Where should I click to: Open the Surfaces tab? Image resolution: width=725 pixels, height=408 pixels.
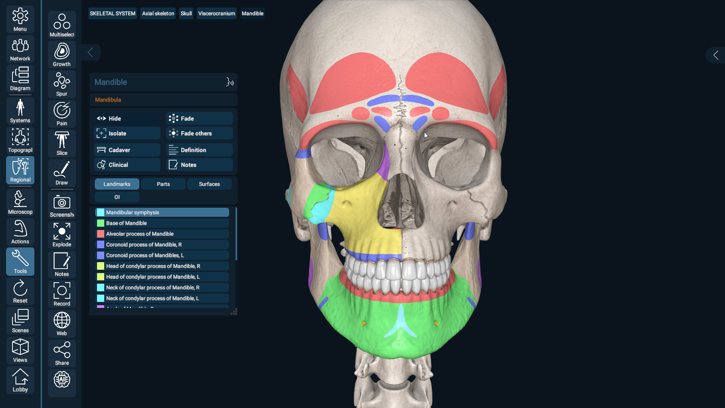209,184
